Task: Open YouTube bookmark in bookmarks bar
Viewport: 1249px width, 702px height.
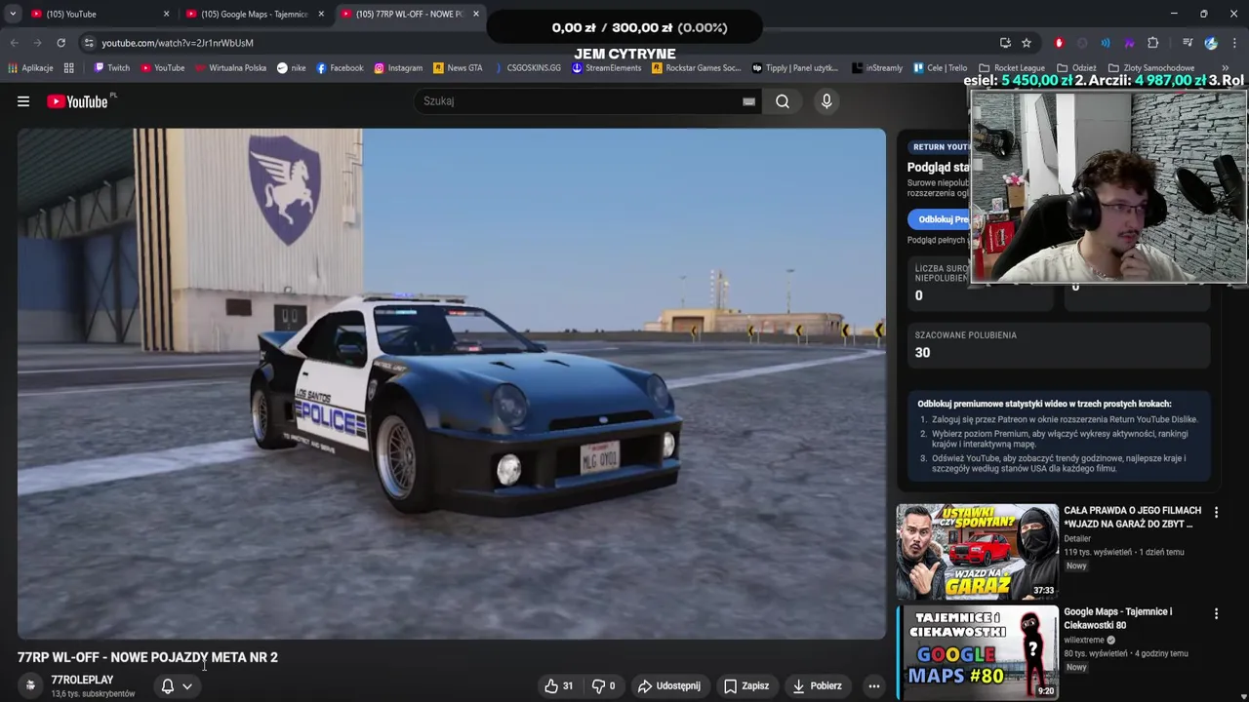Action: pos(162,68)
